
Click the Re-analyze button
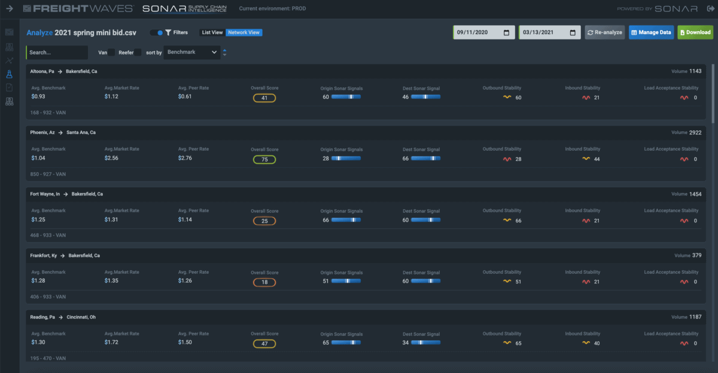pos(604,32)
